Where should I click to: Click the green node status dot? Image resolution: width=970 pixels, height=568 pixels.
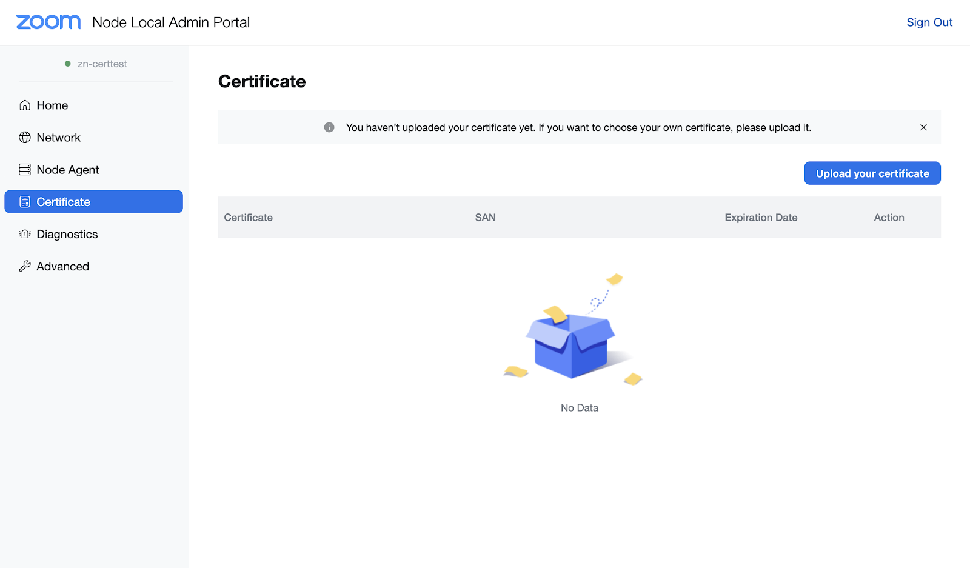(68, 64)
